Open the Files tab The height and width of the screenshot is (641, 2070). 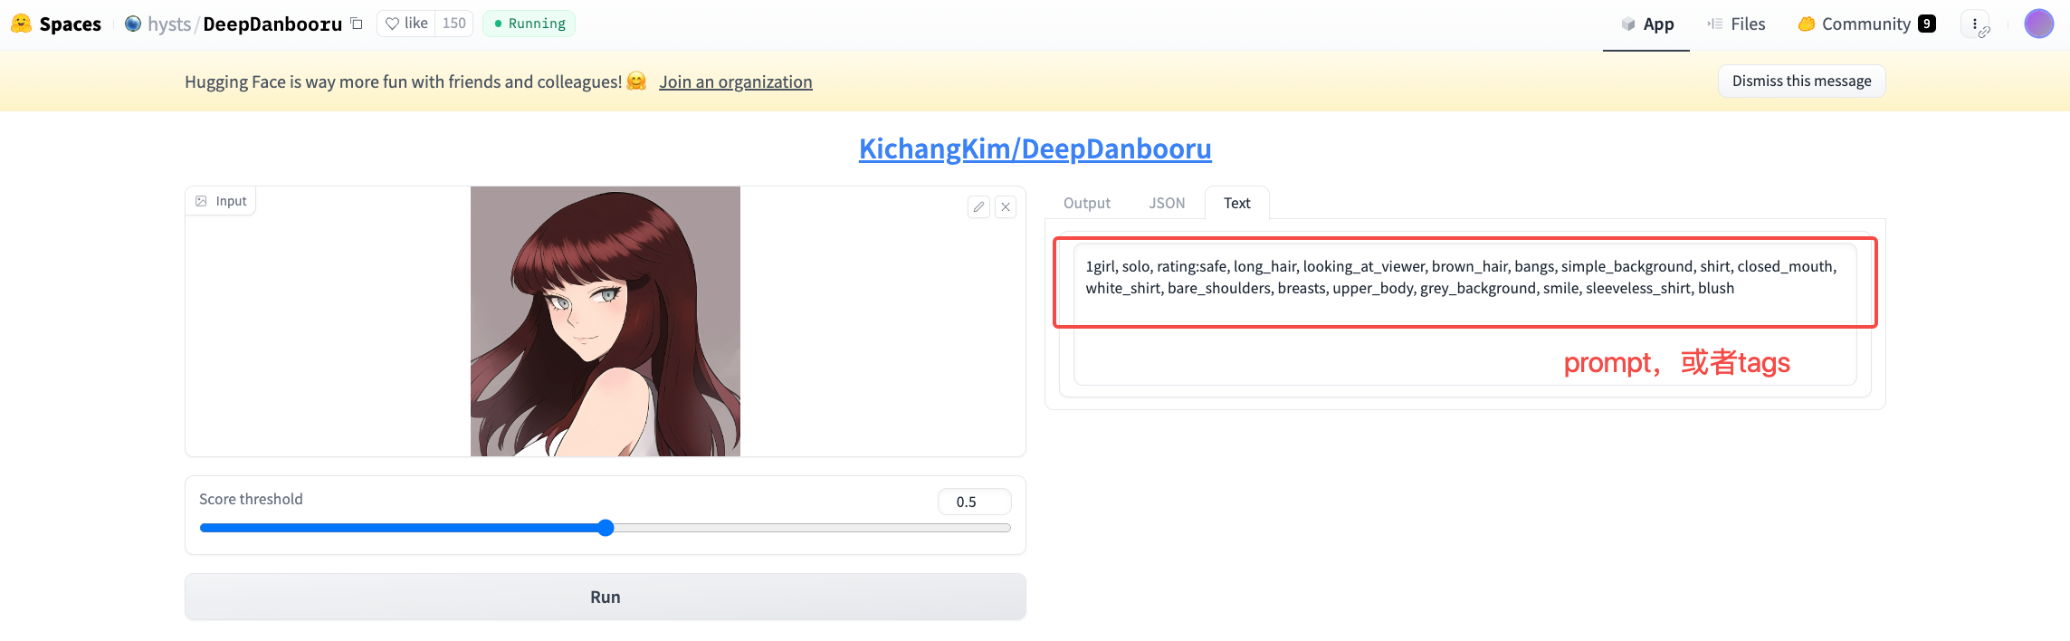coord(1736,24)
